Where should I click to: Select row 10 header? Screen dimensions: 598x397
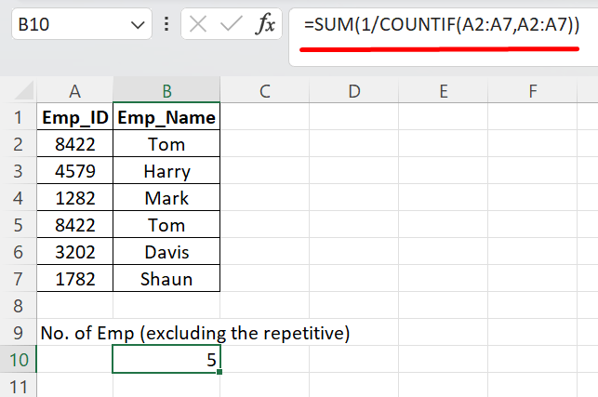coord(18,360)
